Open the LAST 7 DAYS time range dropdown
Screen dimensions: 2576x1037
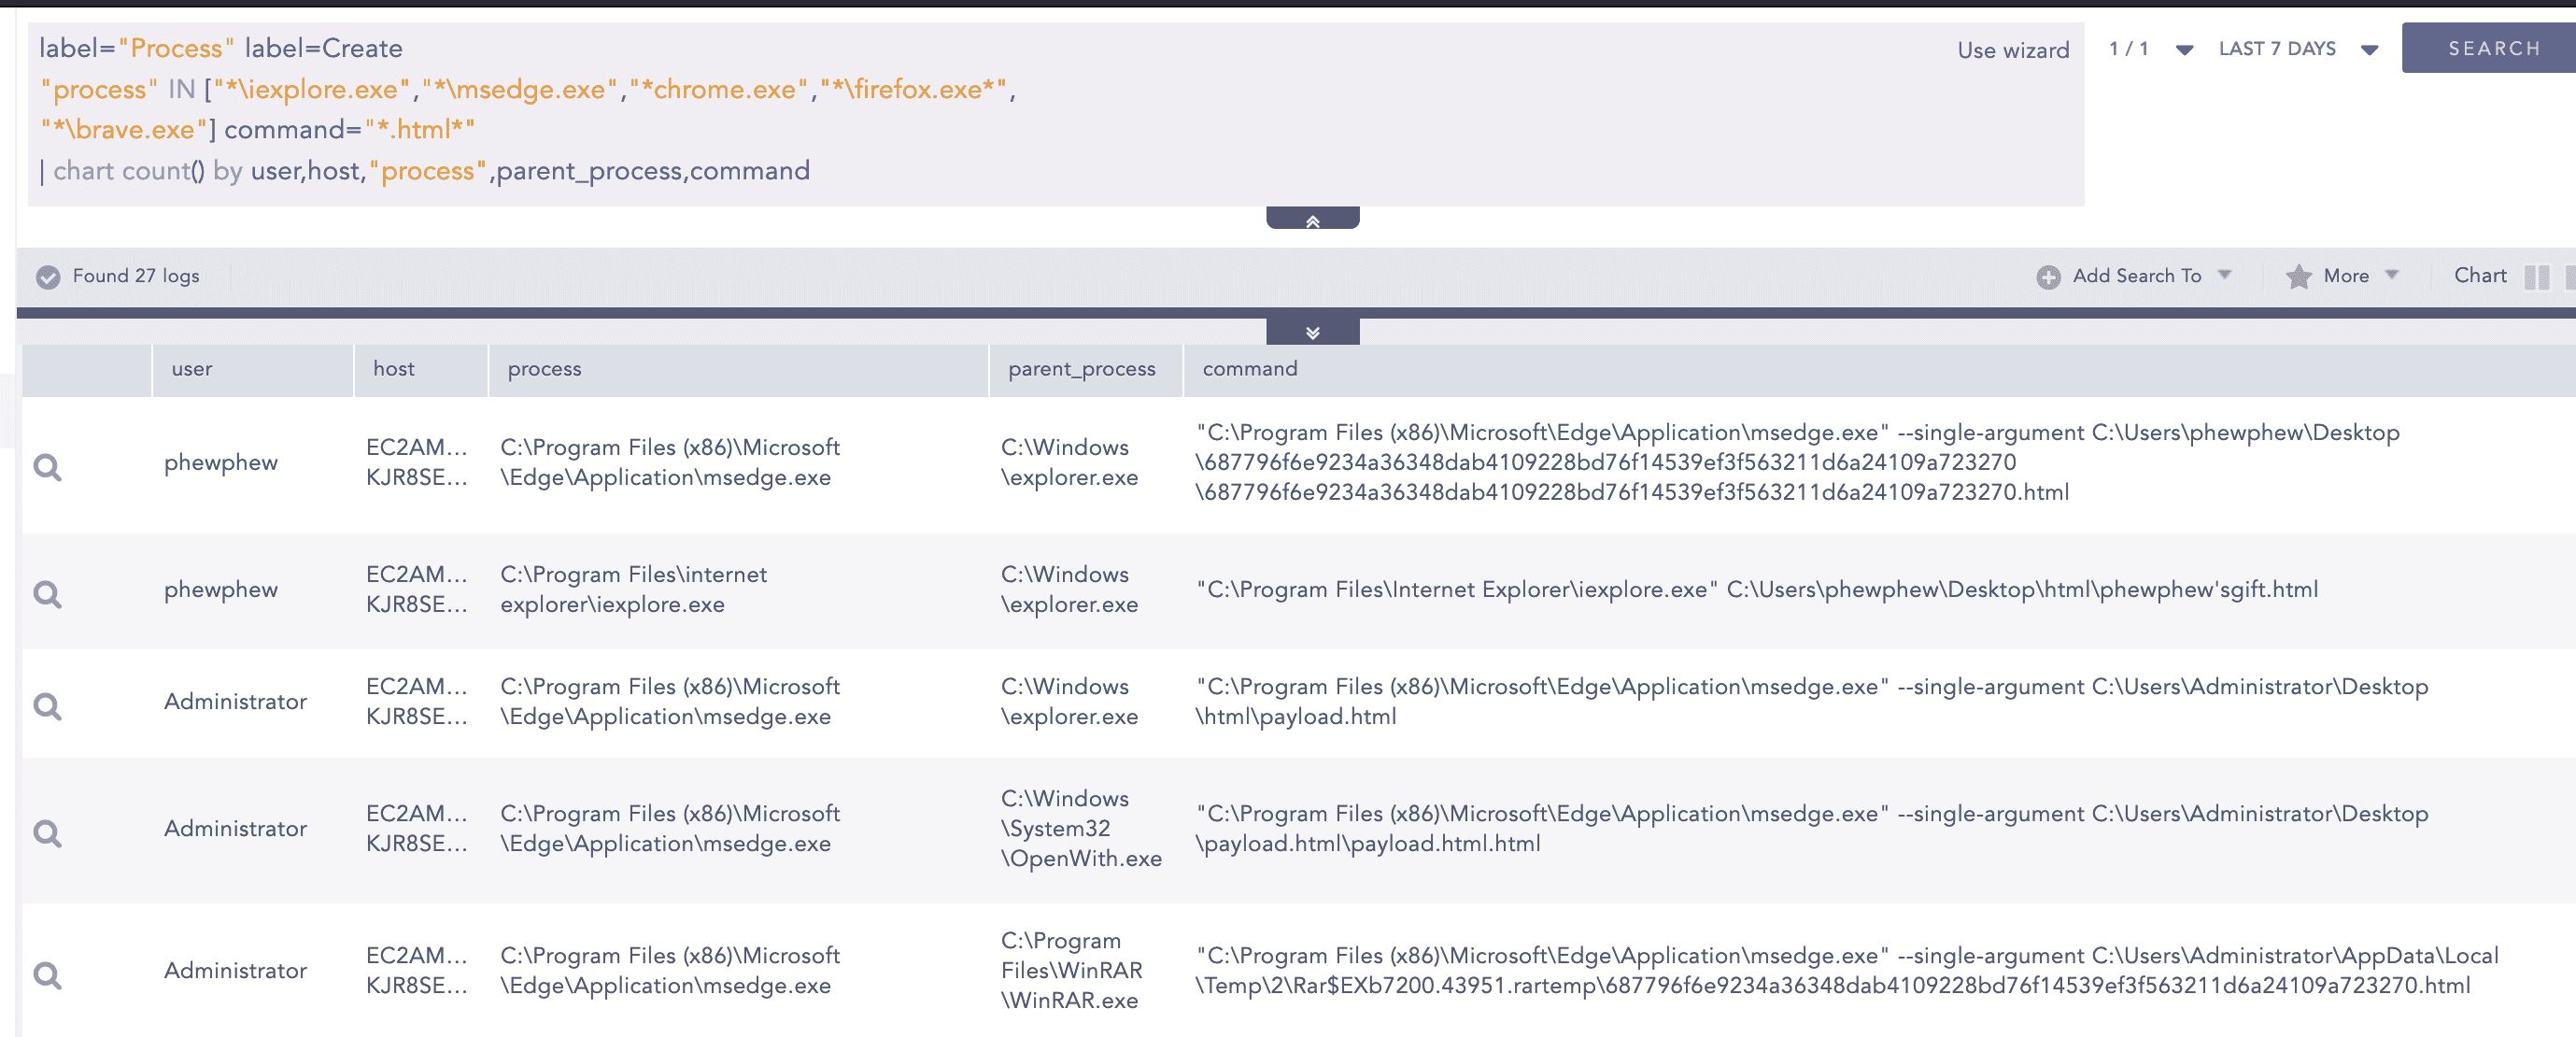tap(2369, 49)
